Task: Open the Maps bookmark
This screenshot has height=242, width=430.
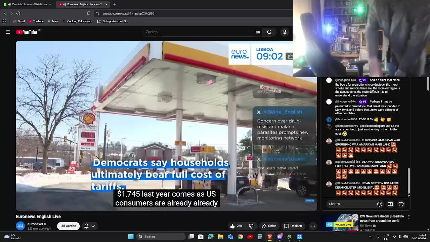Action: point(53,21)
